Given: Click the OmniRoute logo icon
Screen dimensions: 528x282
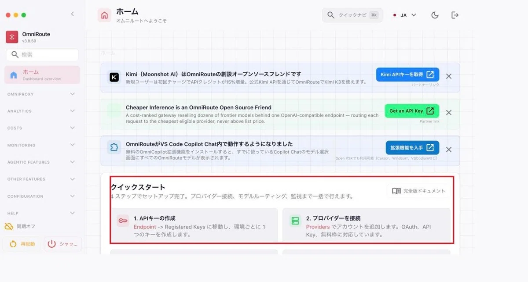Looking at the screenshot, I should pyautogui.click(x=12, y=37).
